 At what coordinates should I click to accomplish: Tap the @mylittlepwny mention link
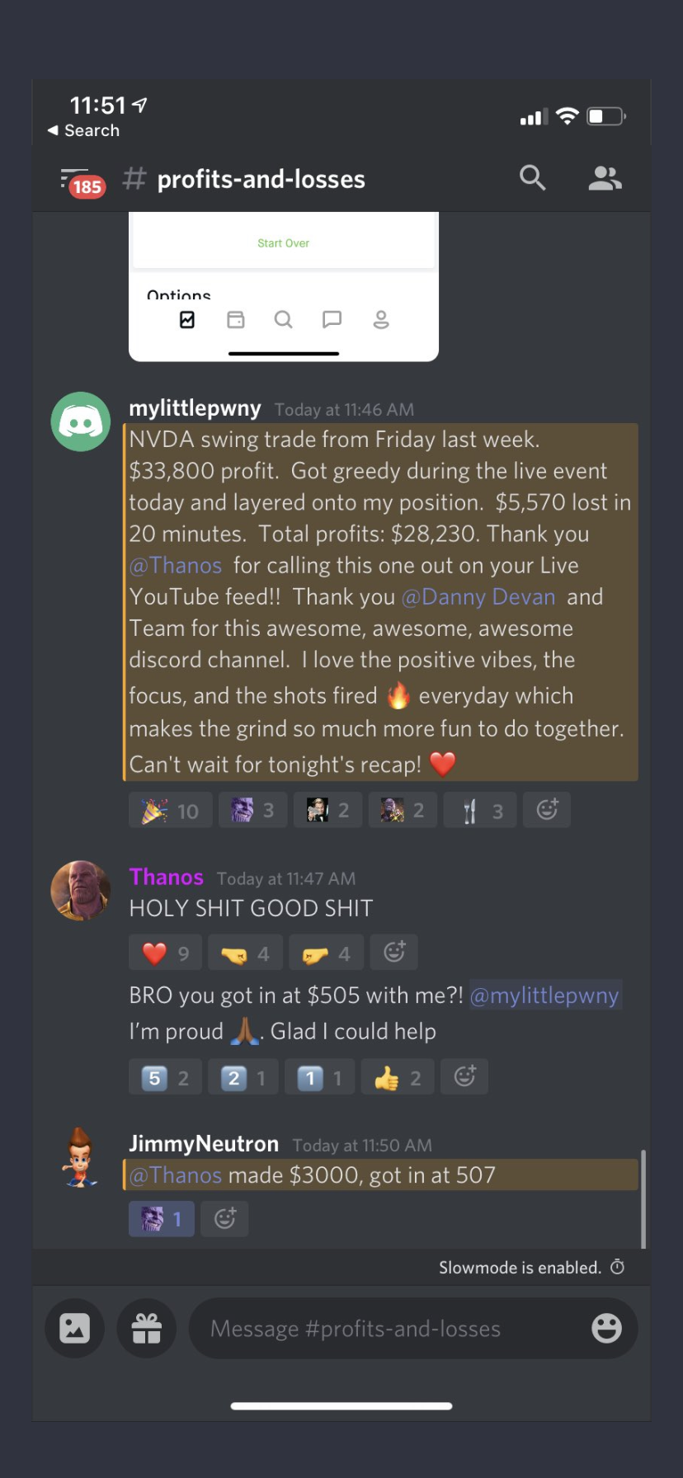coord(544,996)
